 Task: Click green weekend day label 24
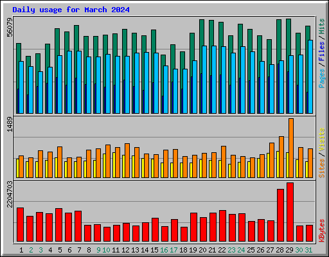click(x=241, y=250)
